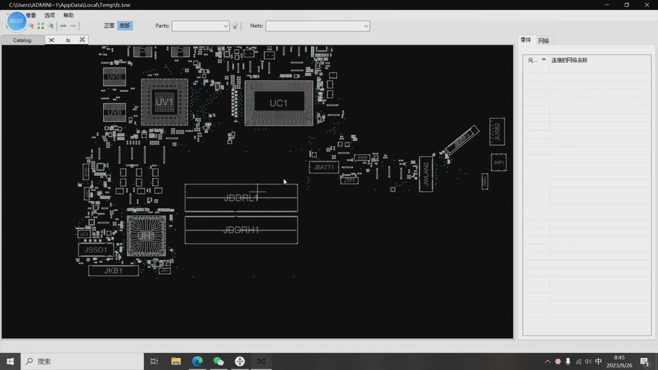Expand the Parts dropdown list
658x370 pixels.
225,26
